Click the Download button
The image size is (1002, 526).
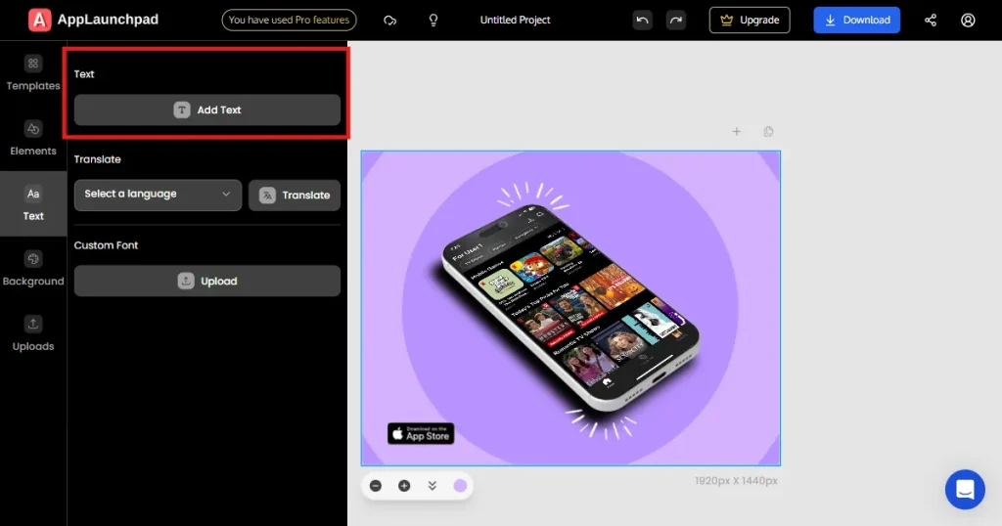point(857,20)
